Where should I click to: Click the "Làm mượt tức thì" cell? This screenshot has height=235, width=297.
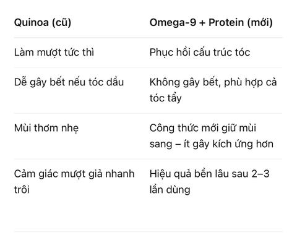54,53
